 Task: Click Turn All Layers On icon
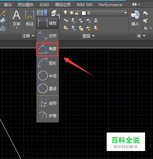(66, 28)
